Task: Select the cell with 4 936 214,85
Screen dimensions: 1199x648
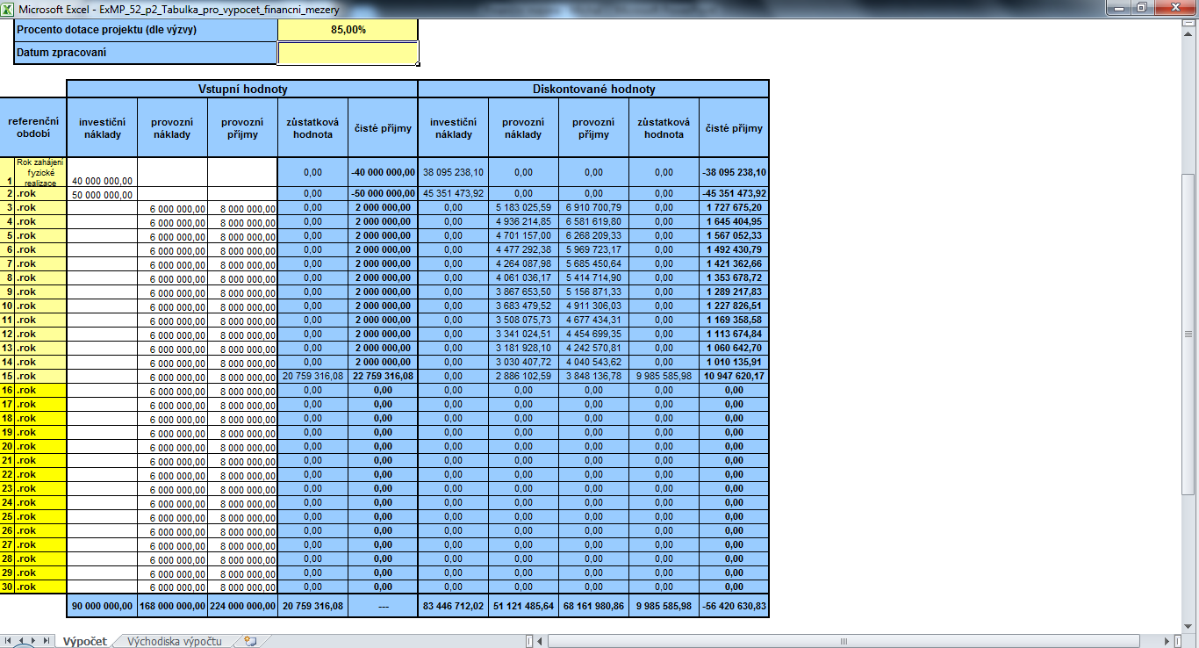Action: pyautogui.click(x=523, y=221)
